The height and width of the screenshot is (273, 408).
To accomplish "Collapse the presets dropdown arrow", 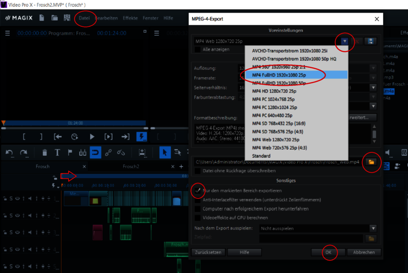I will (345, 41).
